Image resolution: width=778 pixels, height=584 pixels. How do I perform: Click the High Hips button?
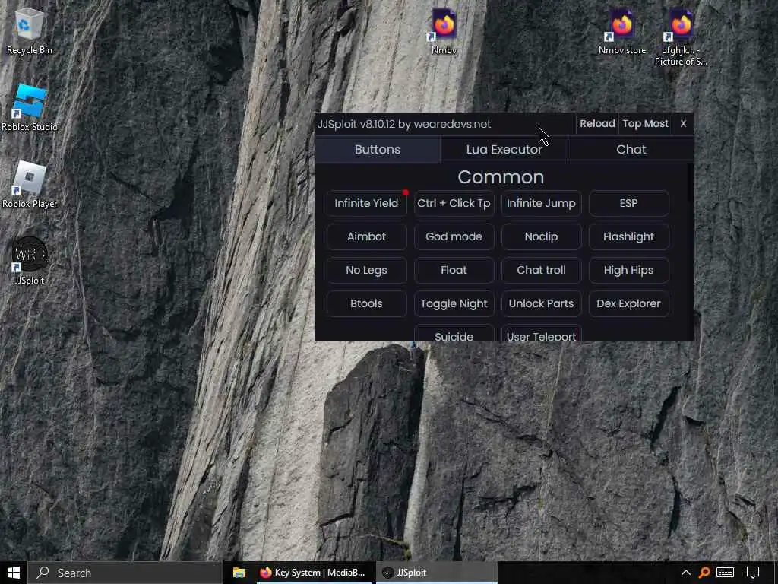[x=628, y=270]
